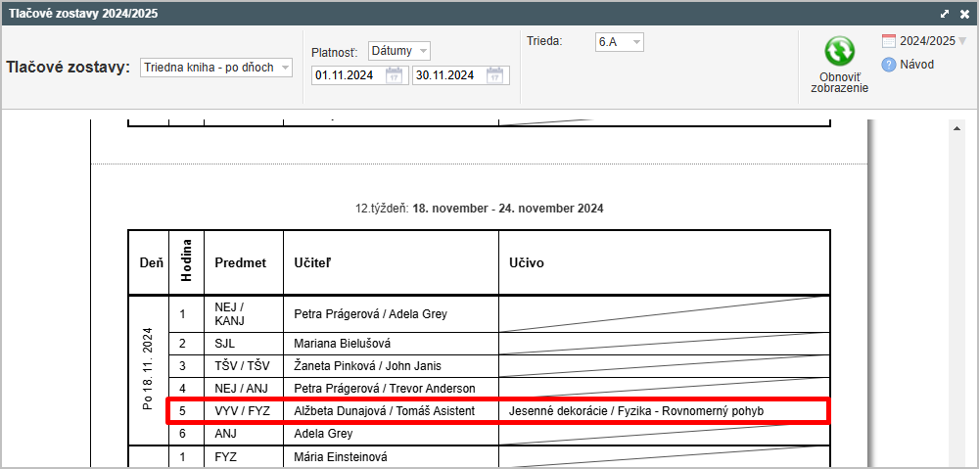Click the Obnoviť zobrazenie button label

click(839, 82)
